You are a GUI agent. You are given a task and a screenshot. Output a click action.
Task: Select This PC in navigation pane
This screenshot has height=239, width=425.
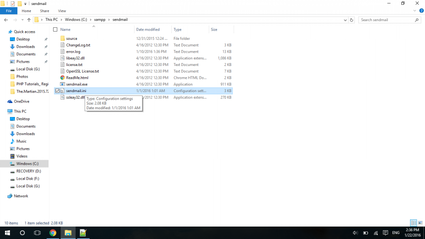(20, 111)
